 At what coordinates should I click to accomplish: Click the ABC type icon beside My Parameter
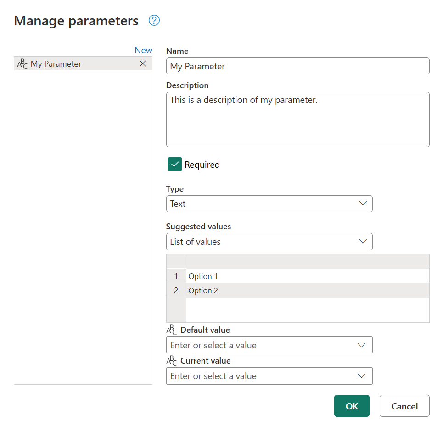[22, 63]
